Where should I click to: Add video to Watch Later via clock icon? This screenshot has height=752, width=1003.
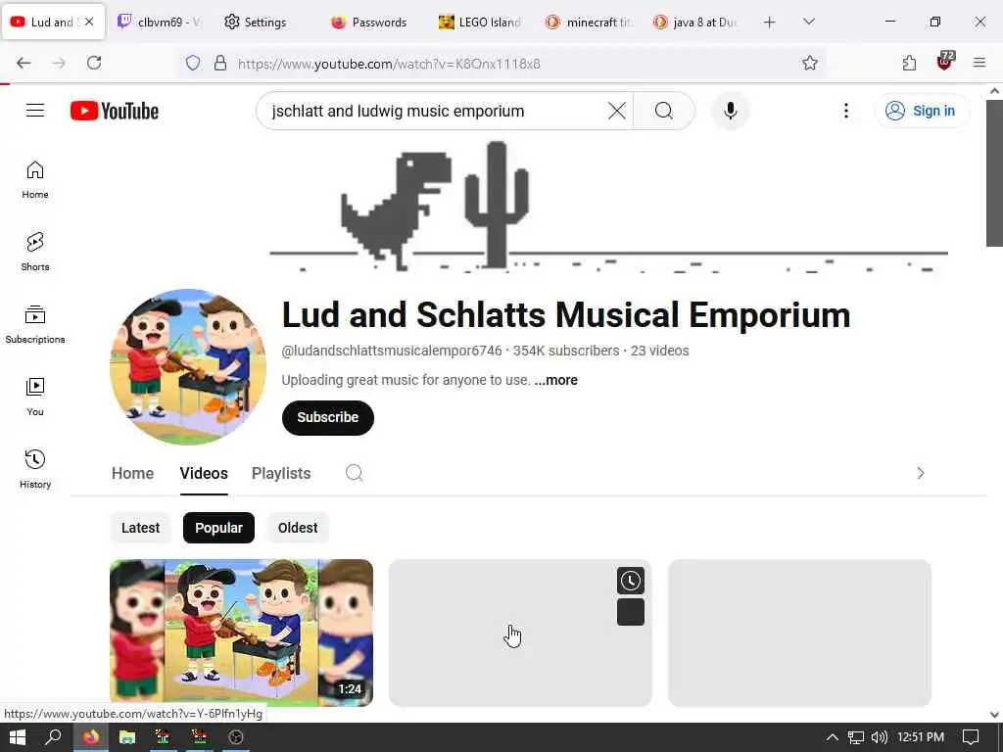[x=630, y=581]
